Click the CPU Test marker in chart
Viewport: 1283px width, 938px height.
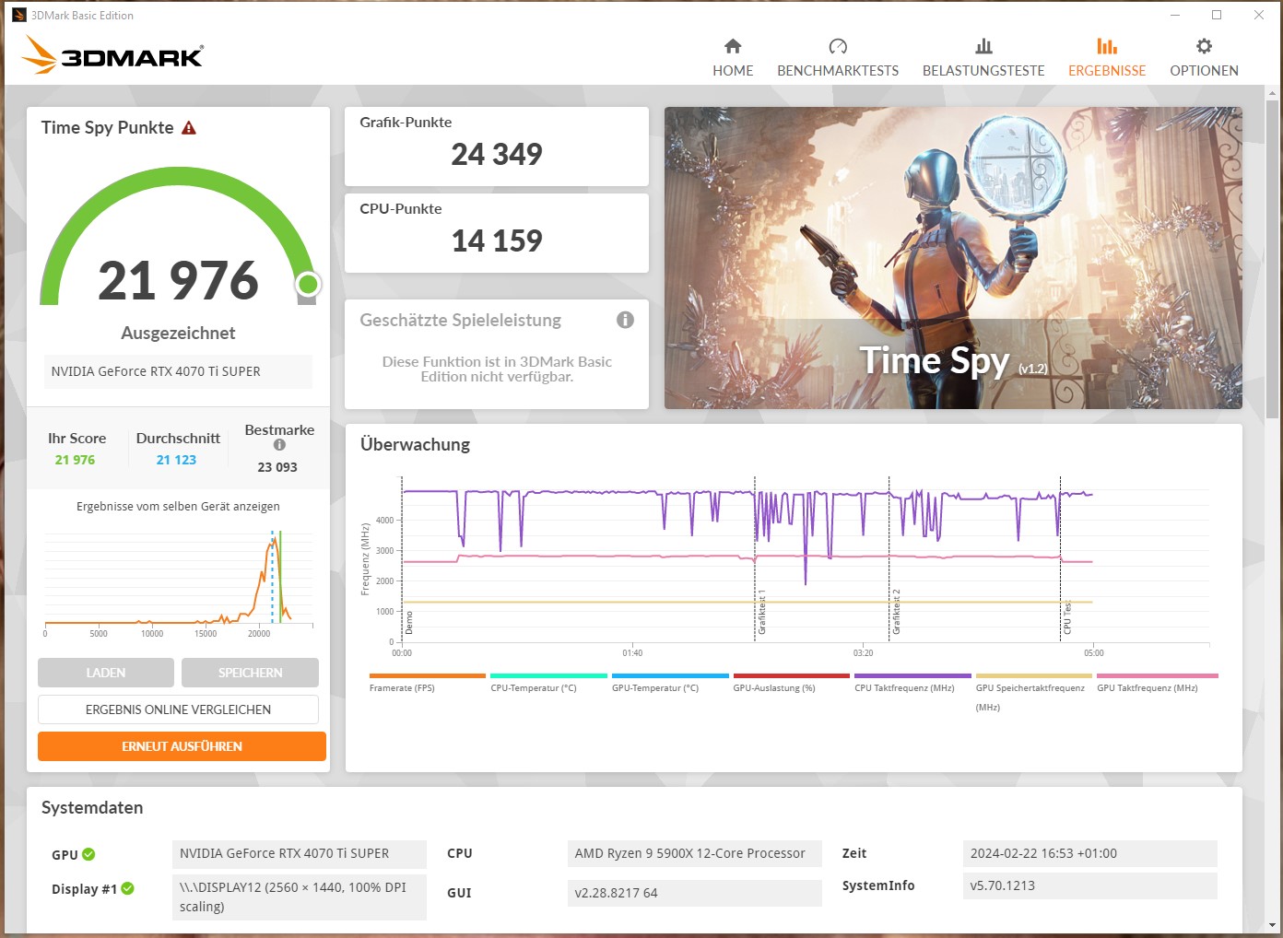[x=1067, y=617]
